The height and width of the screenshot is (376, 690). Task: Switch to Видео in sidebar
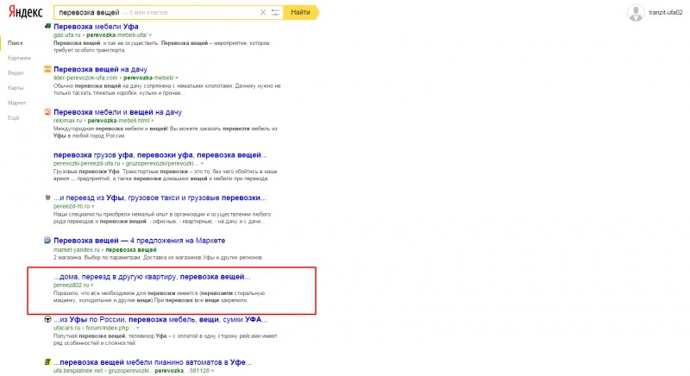click(x=16, y=73)
